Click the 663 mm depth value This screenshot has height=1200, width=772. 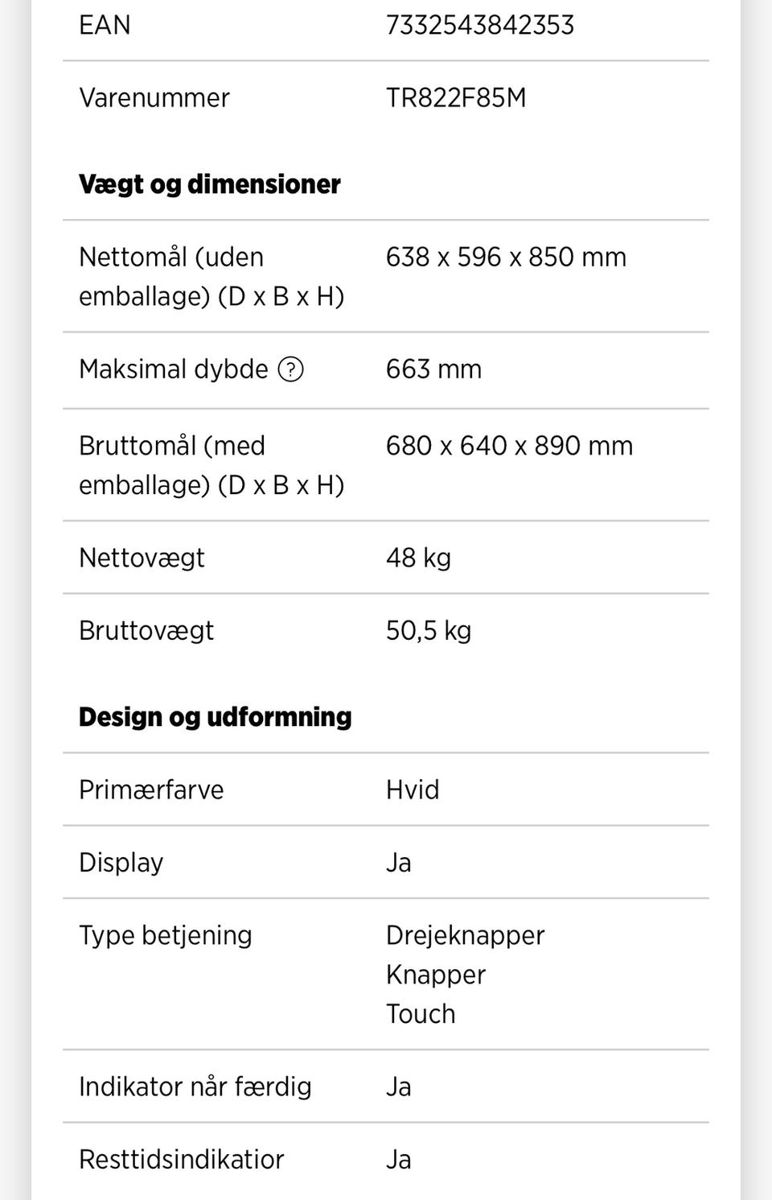(x=433, y=369)
